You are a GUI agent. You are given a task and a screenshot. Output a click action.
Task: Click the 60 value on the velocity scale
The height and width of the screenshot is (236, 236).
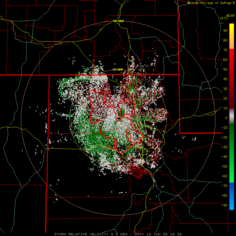pyautogui.click(x=225, y=60)
